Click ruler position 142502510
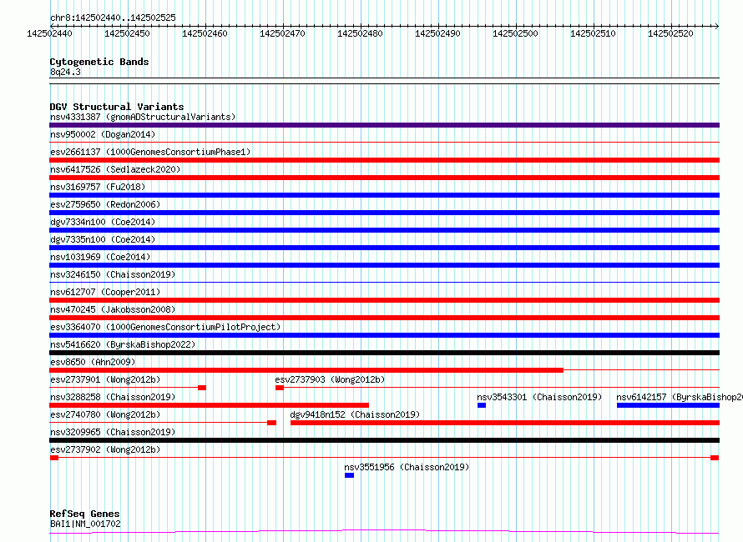The width and height of the screenshot is (743, 542). [595, 33]
